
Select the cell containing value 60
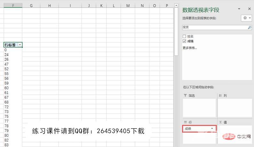(x=13, y=88)
